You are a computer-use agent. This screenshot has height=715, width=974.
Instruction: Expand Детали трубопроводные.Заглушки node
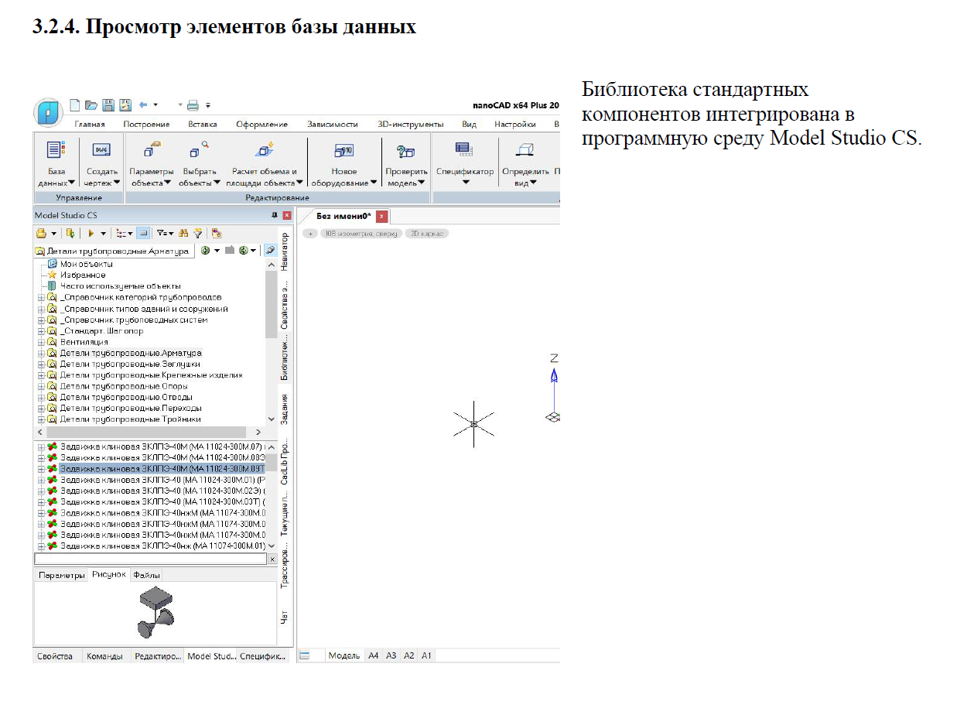[42, 364]
